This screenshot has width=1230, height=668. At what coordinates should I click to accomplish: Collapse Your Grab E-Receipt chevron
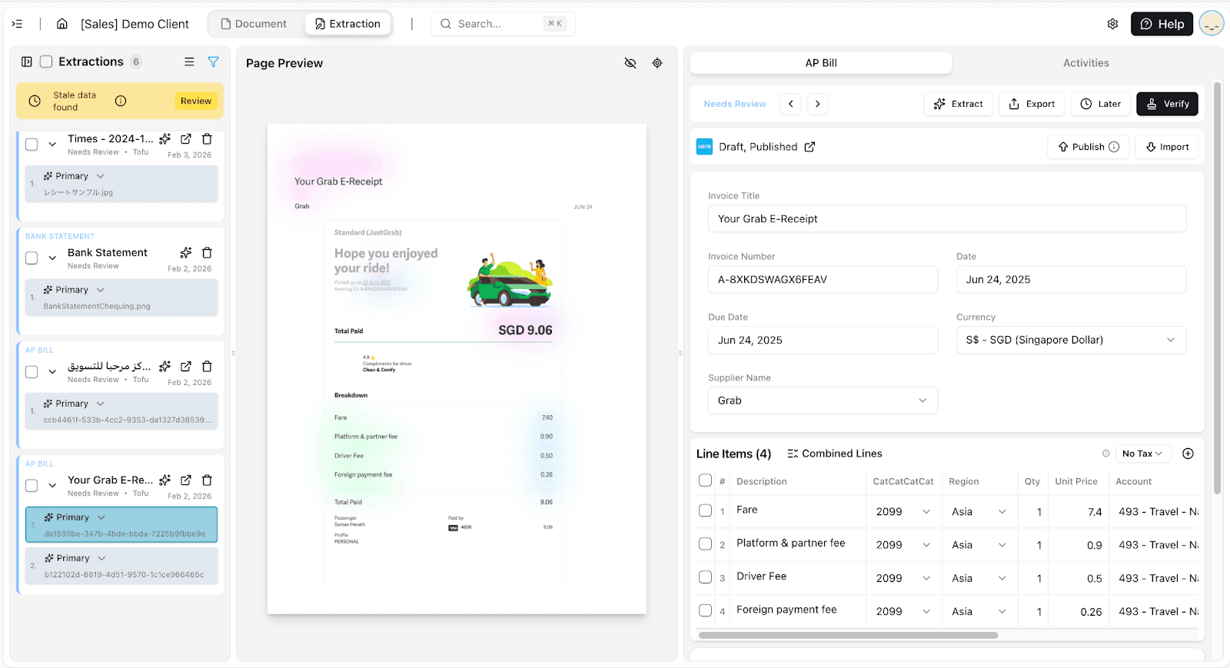[52, 485]
